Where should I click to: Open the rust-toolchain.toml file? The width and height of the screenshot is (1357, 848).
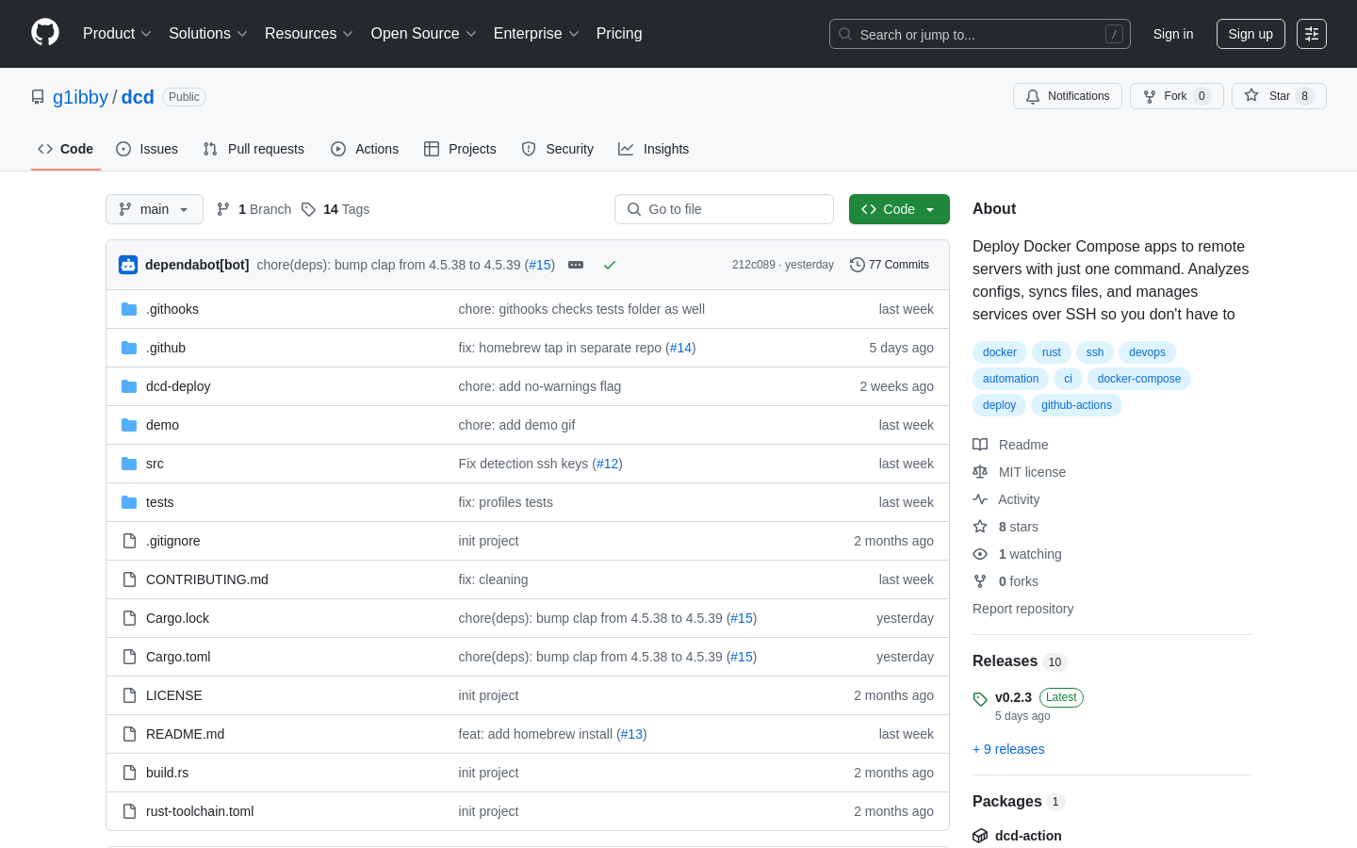[x=200, y=811]
